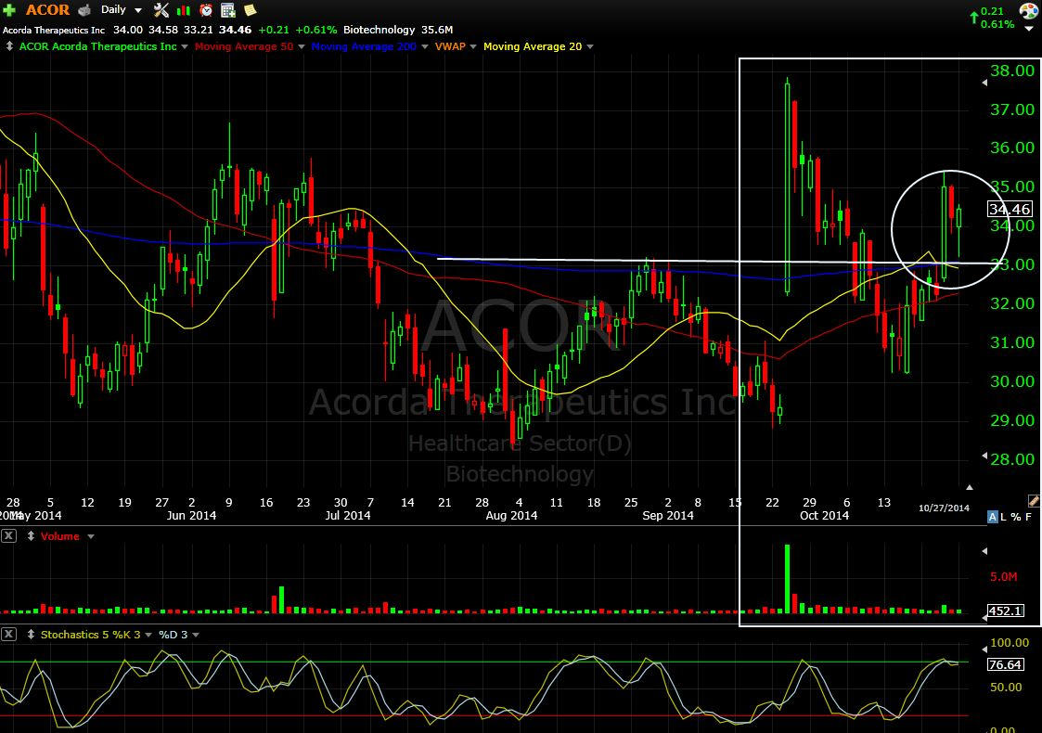Image resolution: width=1042 pixels, height=733 pixels.
Task: Click the upward triangle above the 10/27/2014 date
Action: [x=969, y=487]
